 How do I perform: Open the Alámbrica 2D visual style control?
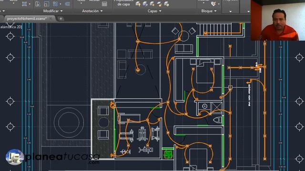(10, 27)
